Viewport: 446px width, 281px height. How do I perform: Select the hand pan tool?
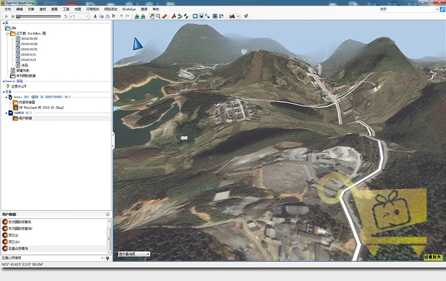pos(152,16)
